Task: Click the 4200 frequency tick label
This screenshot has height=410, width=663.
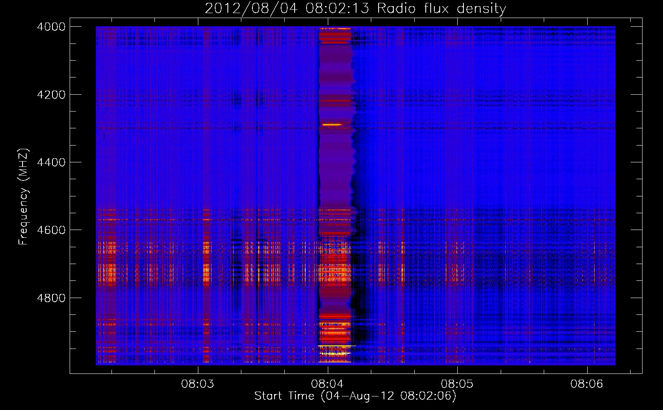Action: (x=51, y=95)
